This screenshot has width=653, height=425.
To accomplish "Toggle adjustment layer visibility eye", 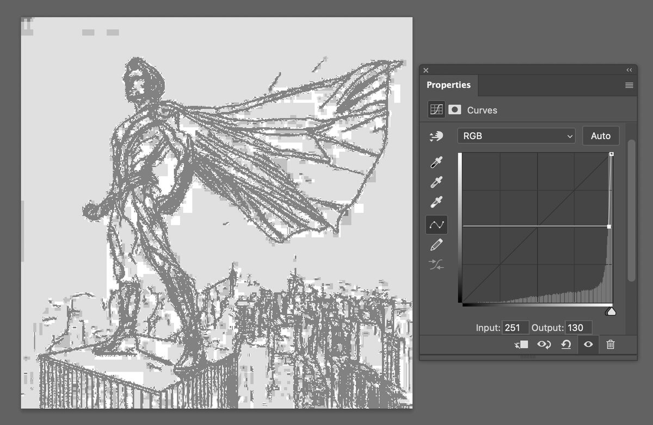I will point(588,344).
